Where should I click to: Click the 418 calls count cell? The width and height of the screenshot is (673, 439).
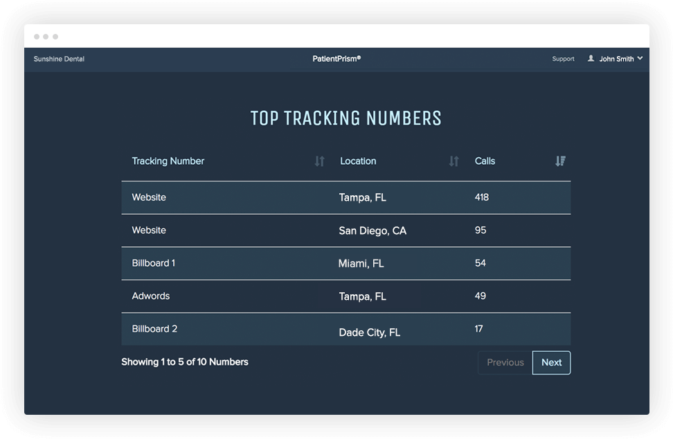[482, 197]
